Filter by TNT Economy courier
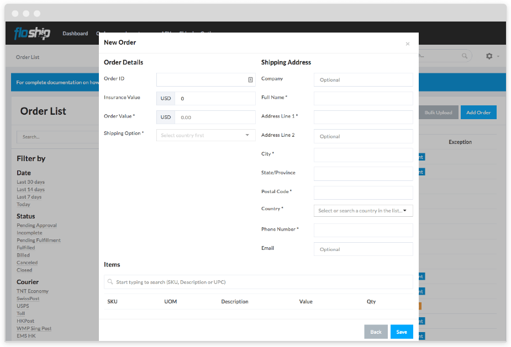Viewport: 511px width, 347px height. pos(33,291)
